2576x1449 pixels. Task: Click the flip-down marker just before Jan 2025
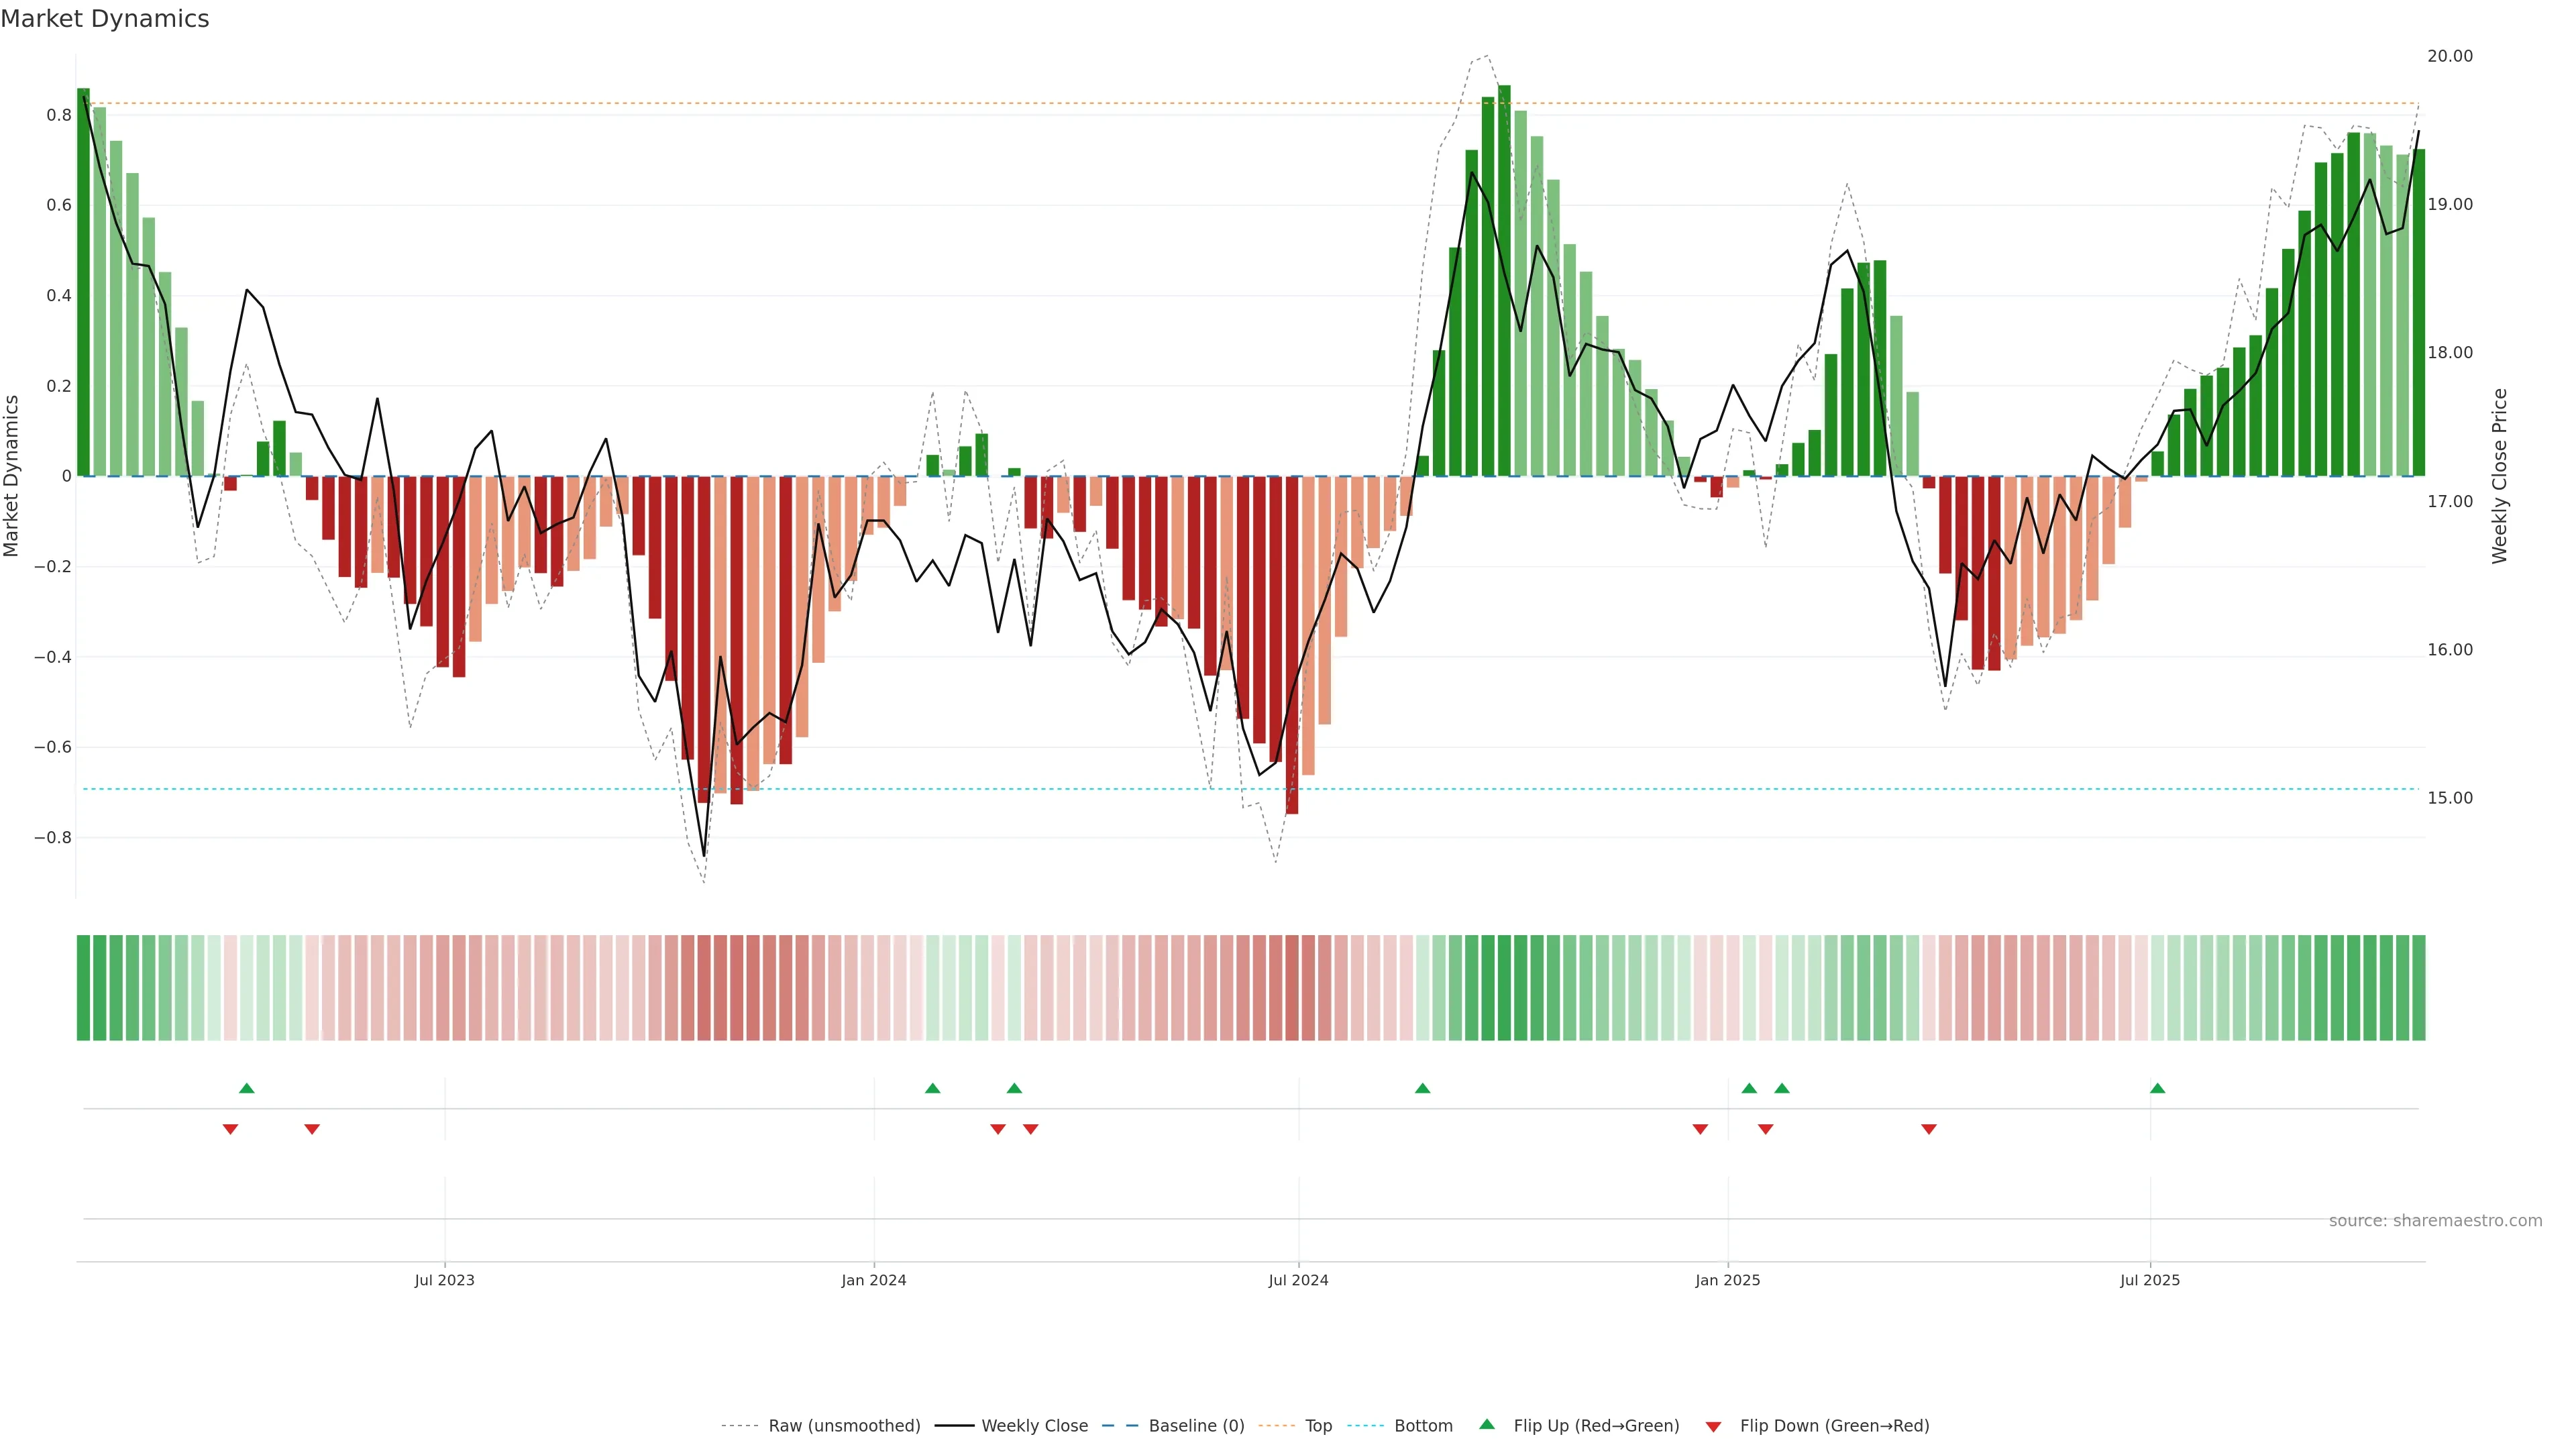[x=1700, y=1129]
